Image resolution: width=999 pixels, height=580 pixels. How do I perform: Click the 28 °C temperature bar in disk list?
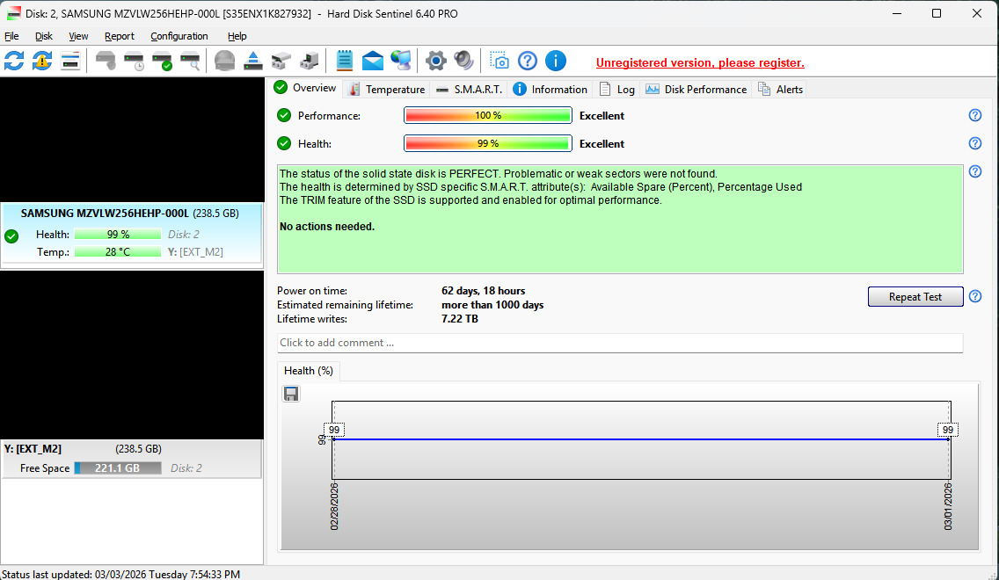(117, 252)
